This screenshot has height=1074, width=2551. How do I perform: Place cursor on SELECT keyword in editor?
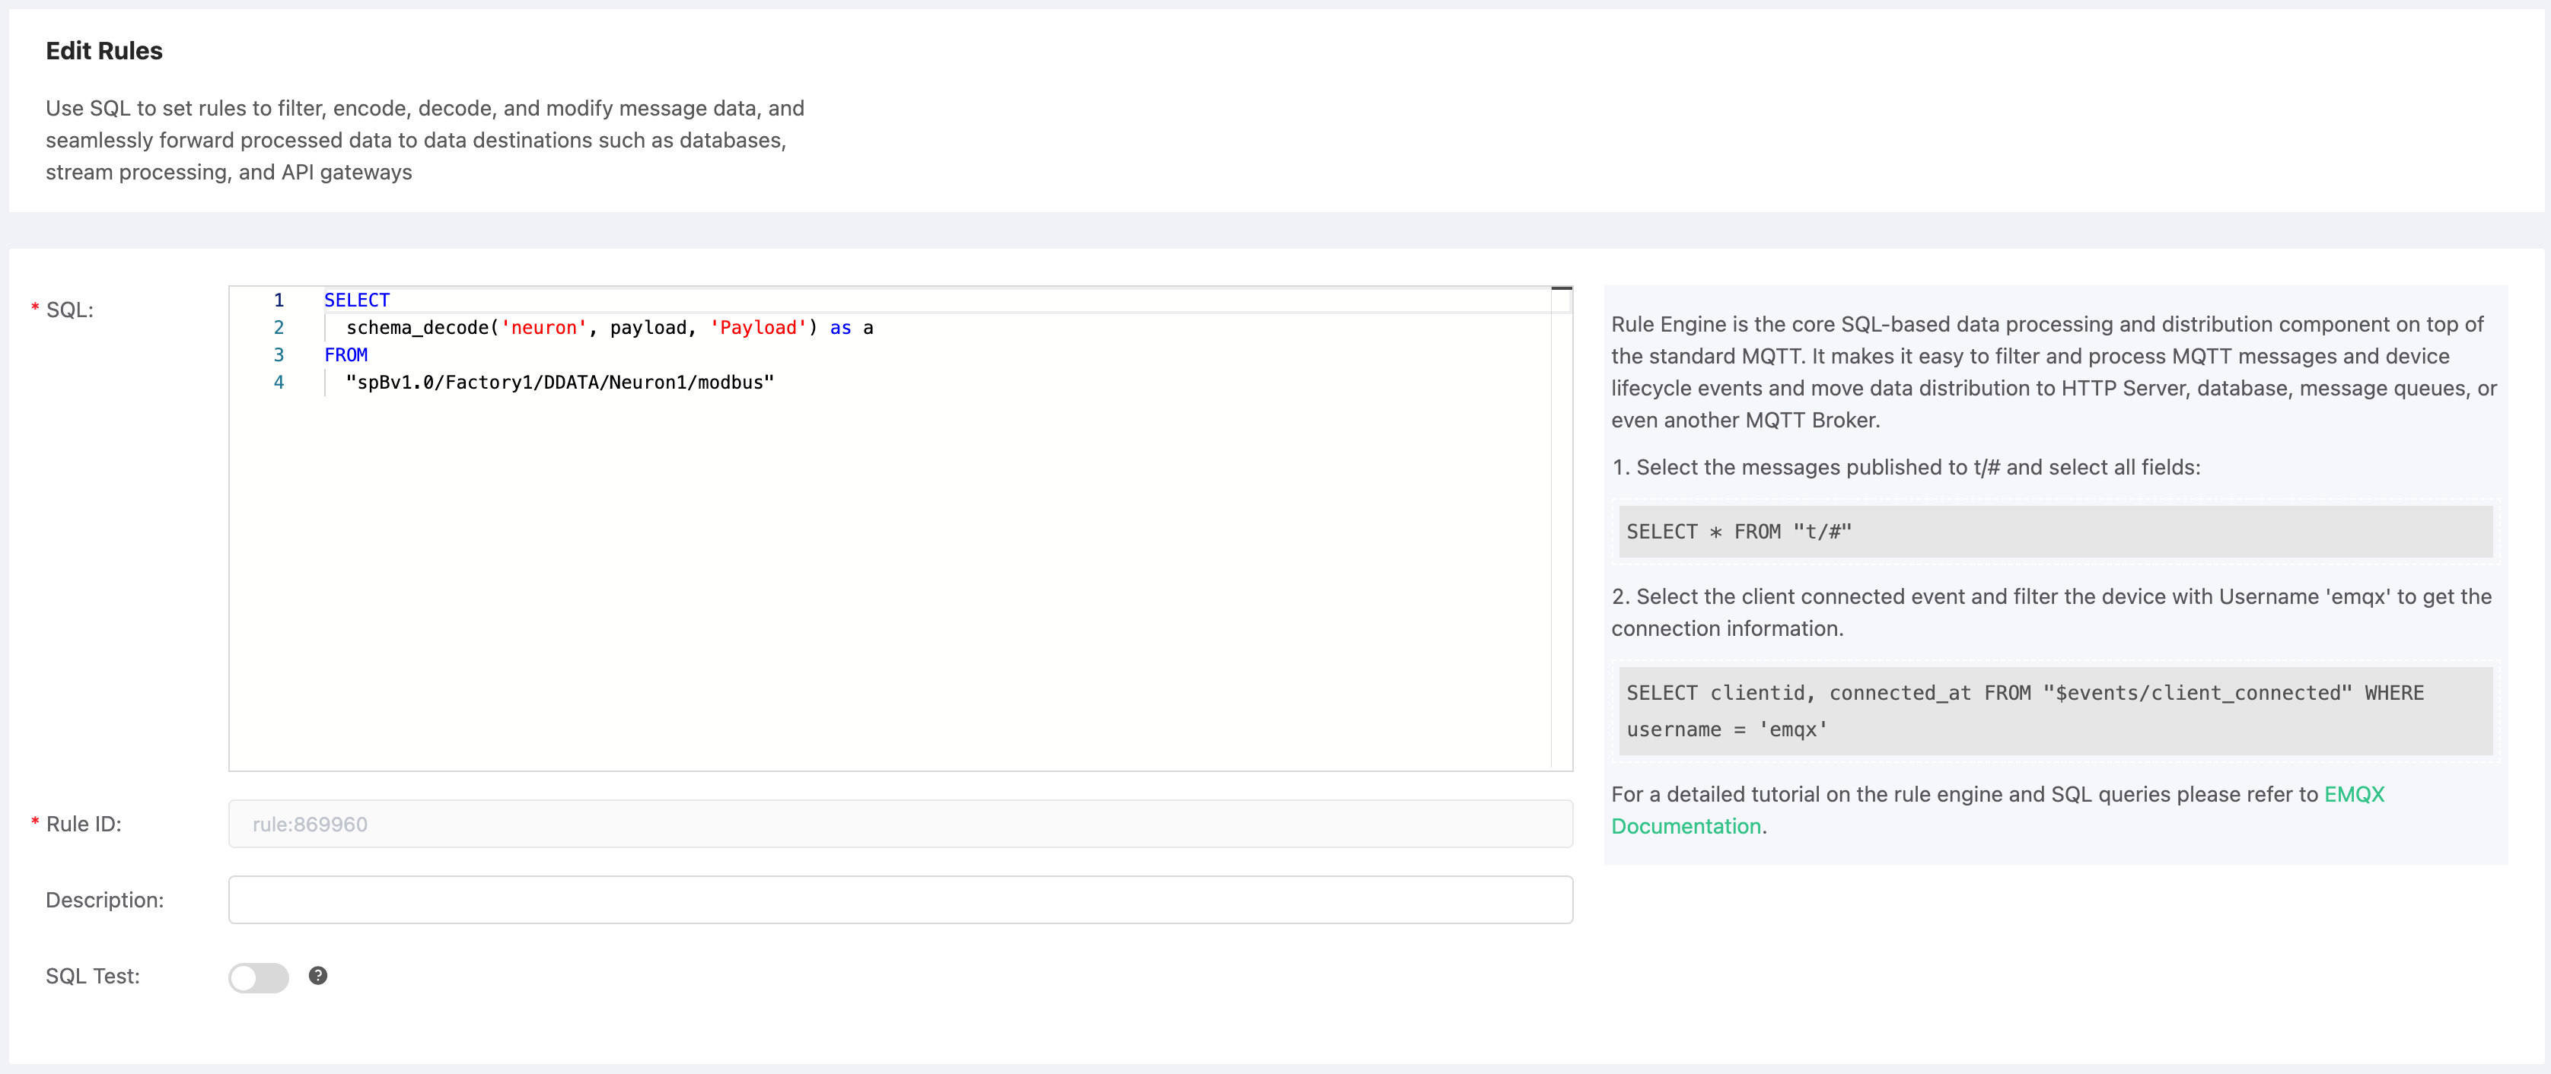356,300
